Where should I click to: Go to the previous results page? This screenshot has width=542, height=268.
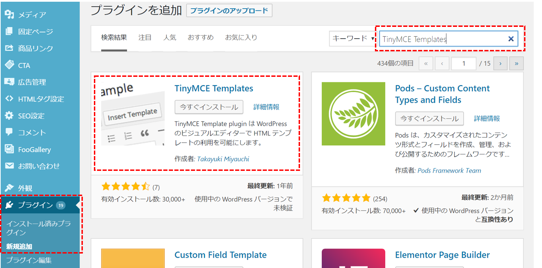442,63
